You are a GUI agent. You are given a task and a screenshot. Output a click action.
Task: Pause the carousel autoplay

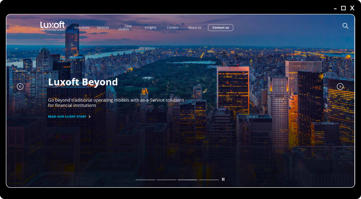coord(223,179)
